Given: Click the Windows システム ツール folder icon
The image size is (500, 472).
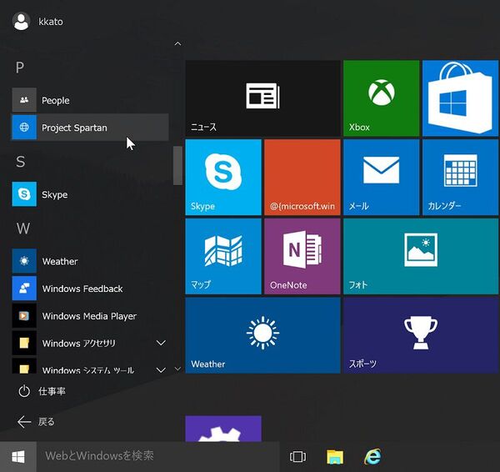Looking at the screenshot, I should coord(24,366).
